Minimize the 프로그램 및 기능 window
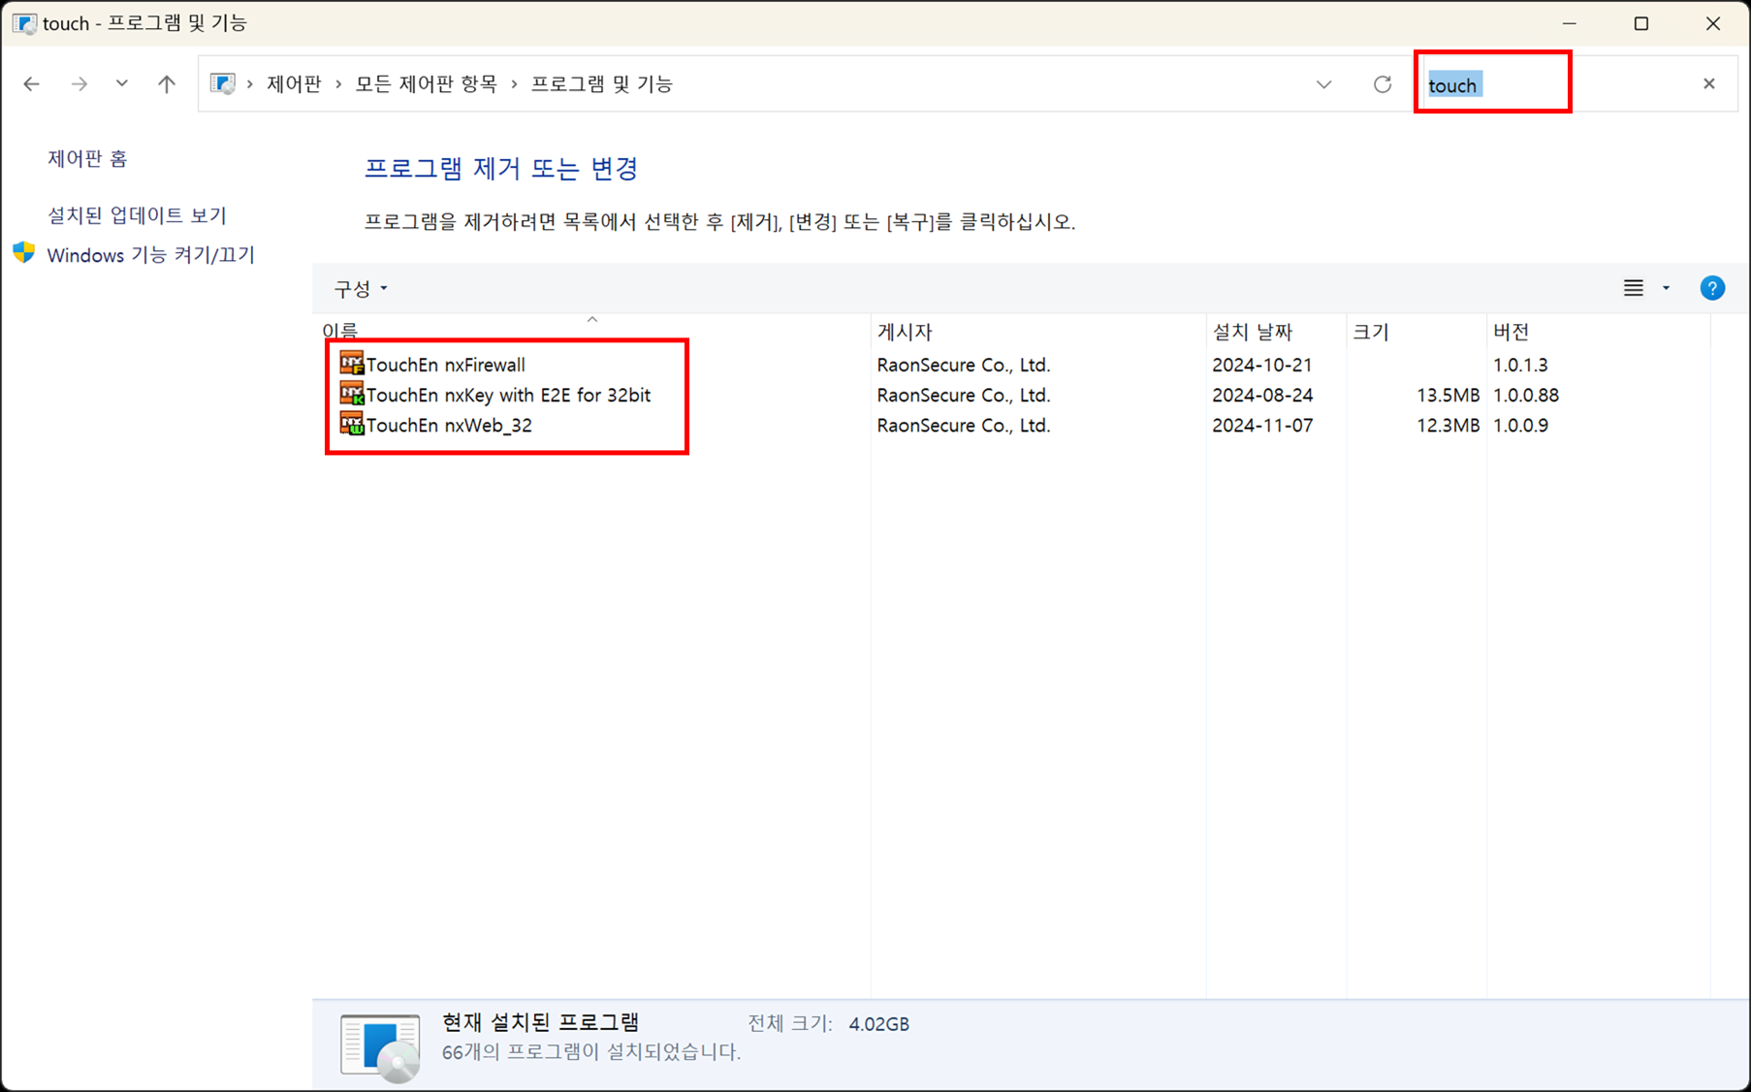This screenshot has width=1751, height=1092. [x=1570, y=23]
